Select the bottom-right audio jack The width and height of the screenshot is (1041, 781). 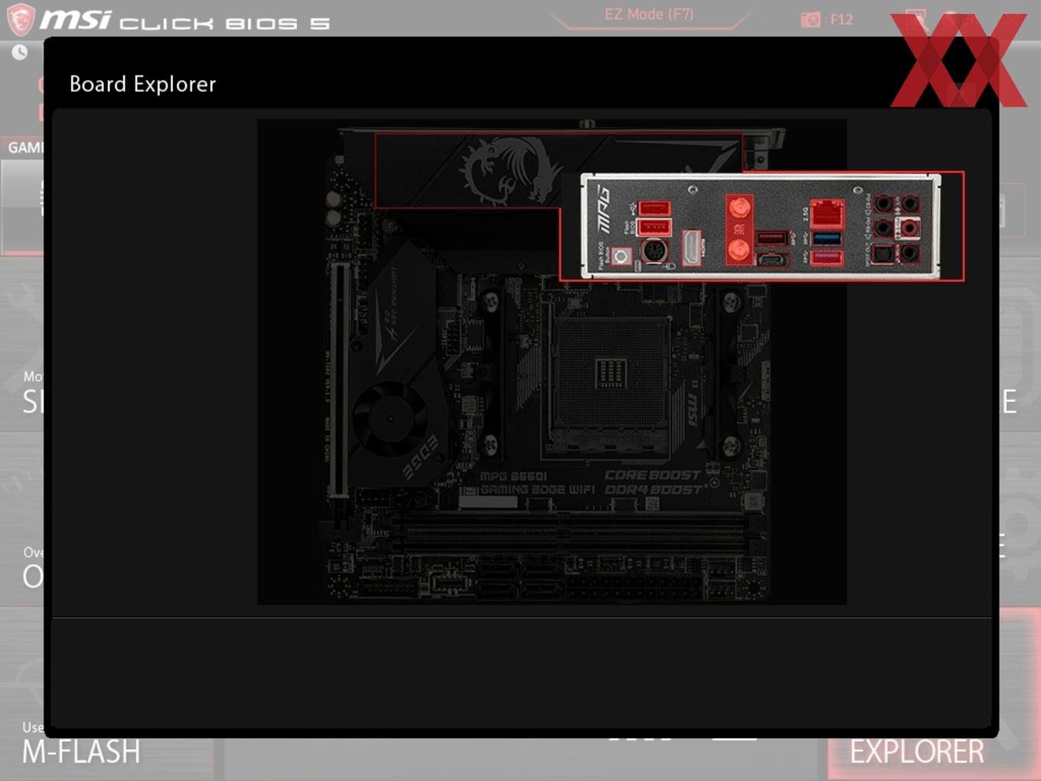909,253
